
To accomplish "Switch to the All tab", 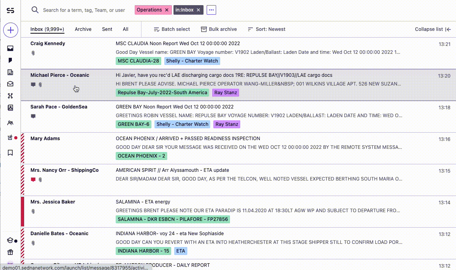I will (125, 29).
